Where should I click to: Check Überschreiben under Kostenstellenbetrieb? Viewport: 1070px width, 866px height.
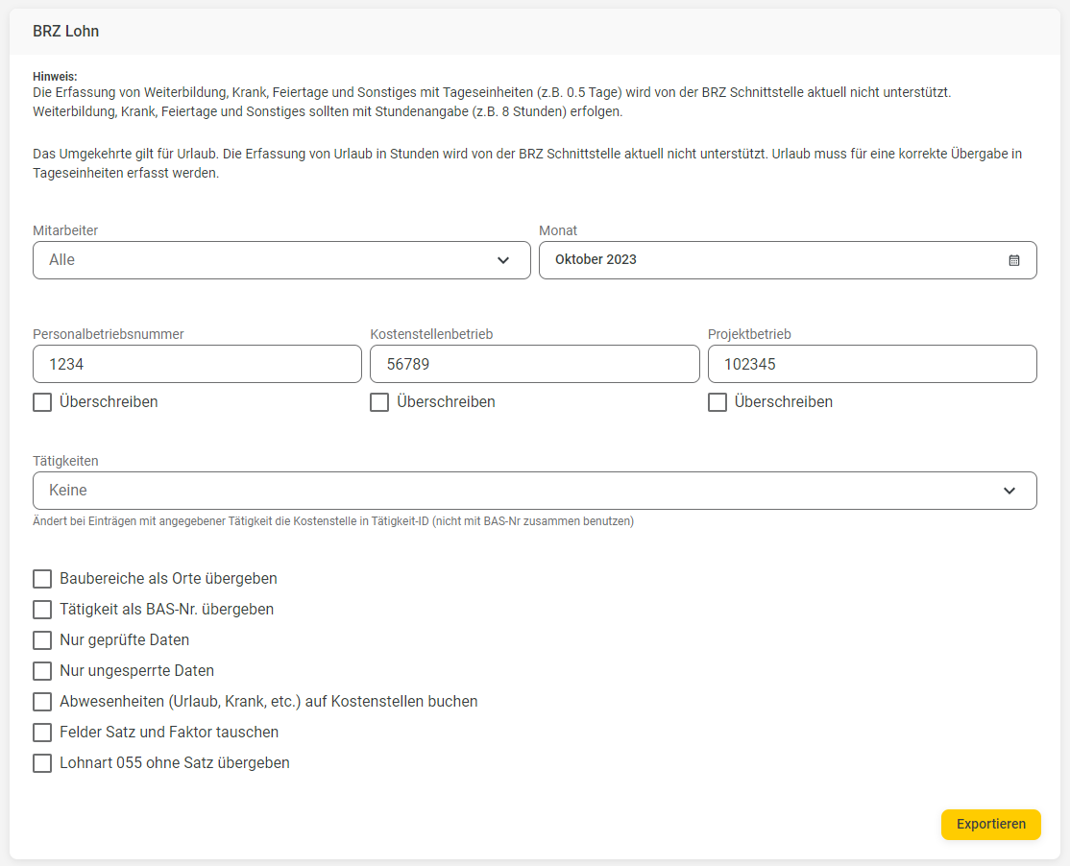click(379, 402)
